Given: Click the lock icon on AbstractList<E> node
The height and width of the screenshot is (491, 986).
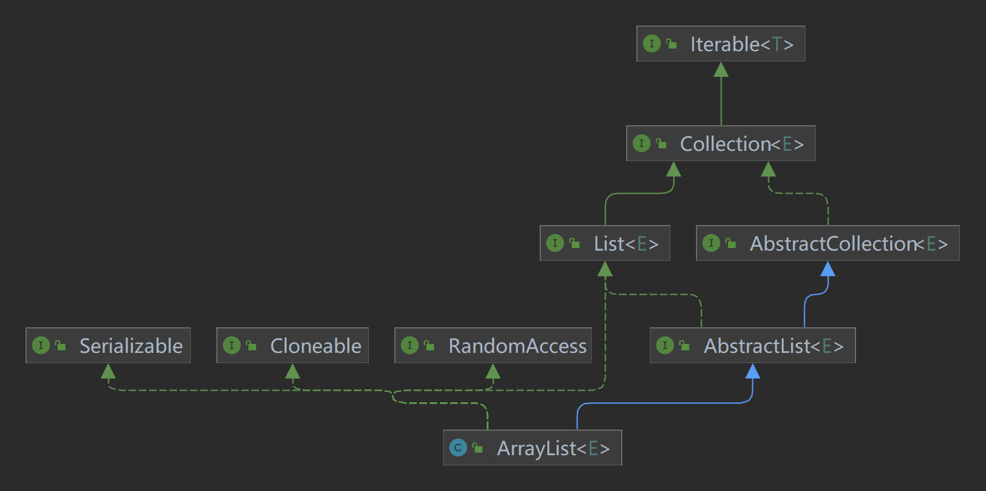Looking at the screenshot, I should (684, 345).
